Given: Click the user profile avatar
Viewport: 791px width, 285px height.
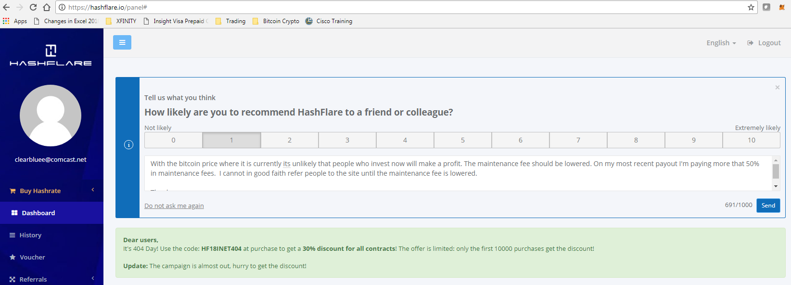Looking at the screenshot, I should click(51, 116).
